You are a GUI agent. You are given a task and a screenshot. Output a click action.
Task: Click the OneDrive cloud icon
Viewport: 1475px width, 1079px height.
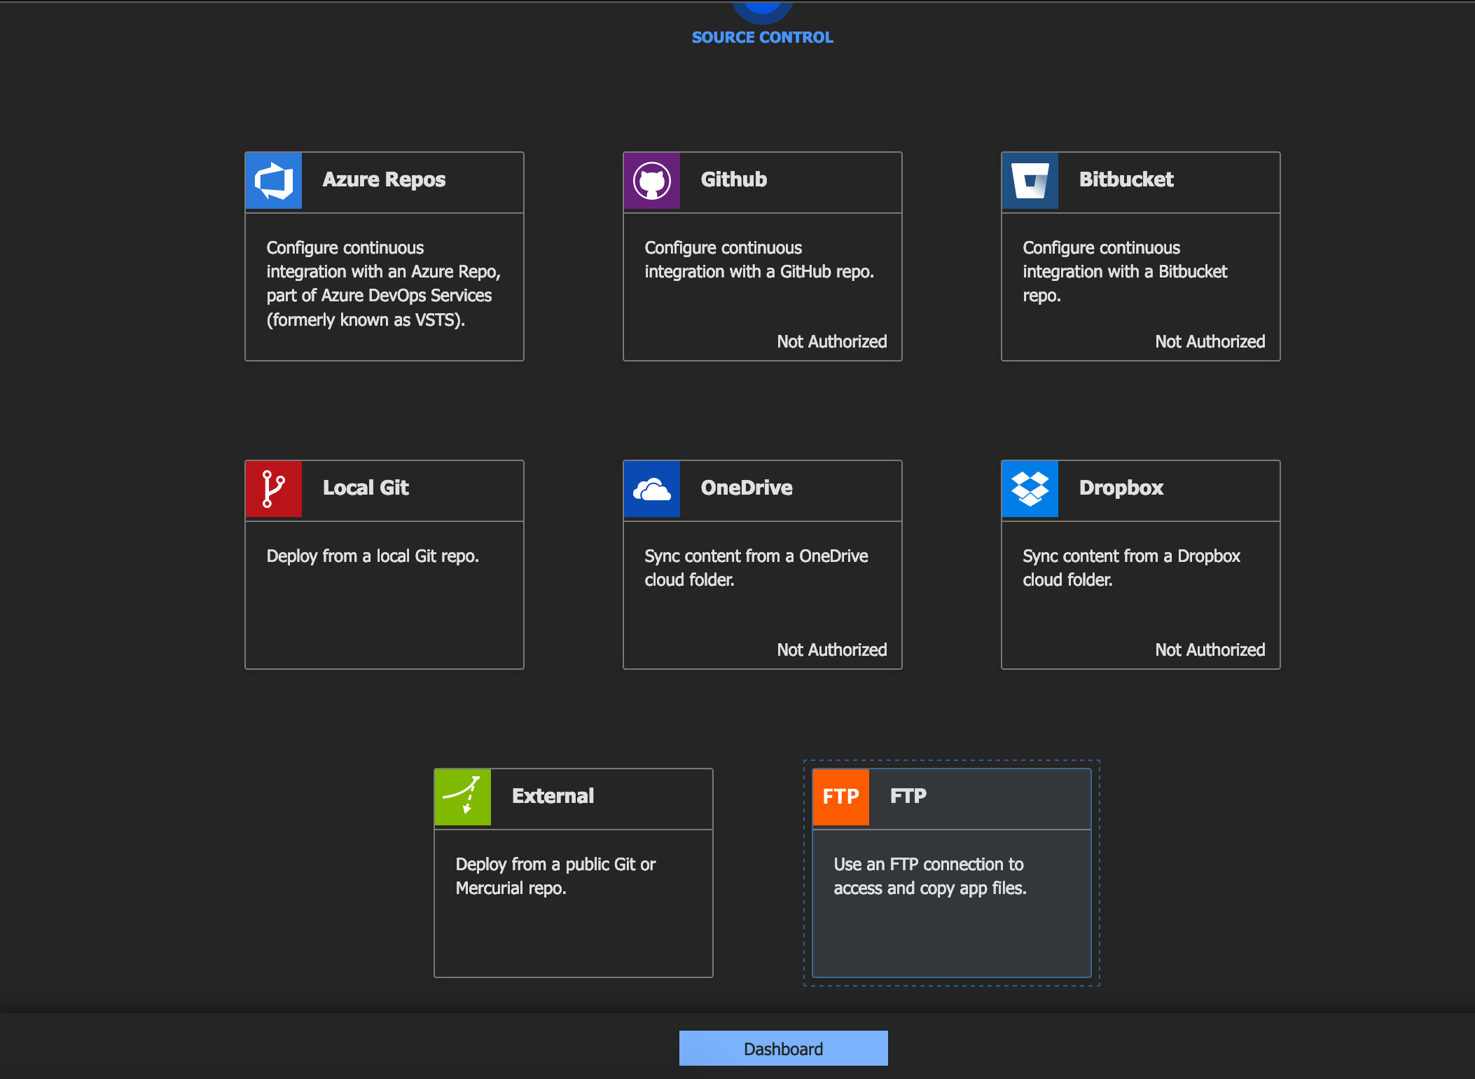(x=652, y=489)
